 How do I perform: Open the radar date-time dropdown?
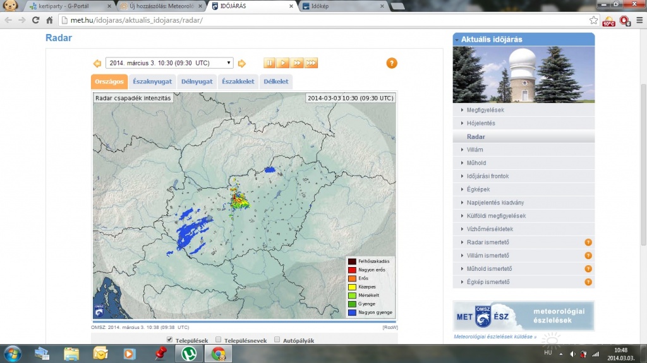169,63
